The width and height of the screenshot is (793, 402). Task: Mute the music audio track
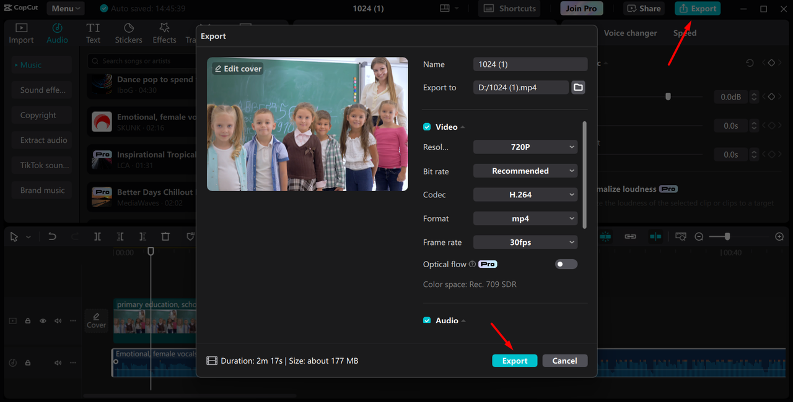coord(58,363)
